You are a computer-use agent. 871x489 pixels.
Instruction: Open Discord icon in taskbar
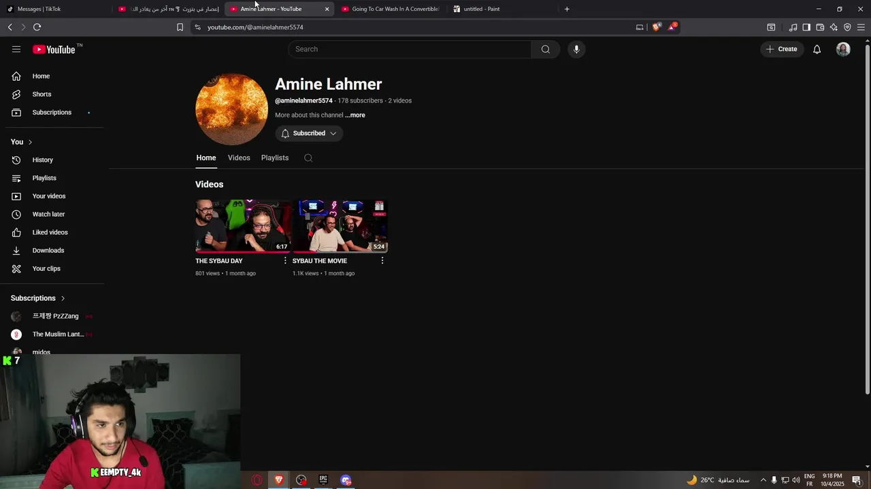(346, 480)
